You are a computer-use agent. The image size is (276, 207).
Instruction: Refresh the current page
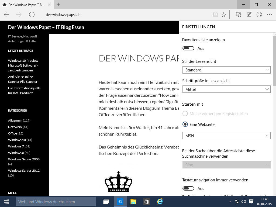tap(32, 15)
